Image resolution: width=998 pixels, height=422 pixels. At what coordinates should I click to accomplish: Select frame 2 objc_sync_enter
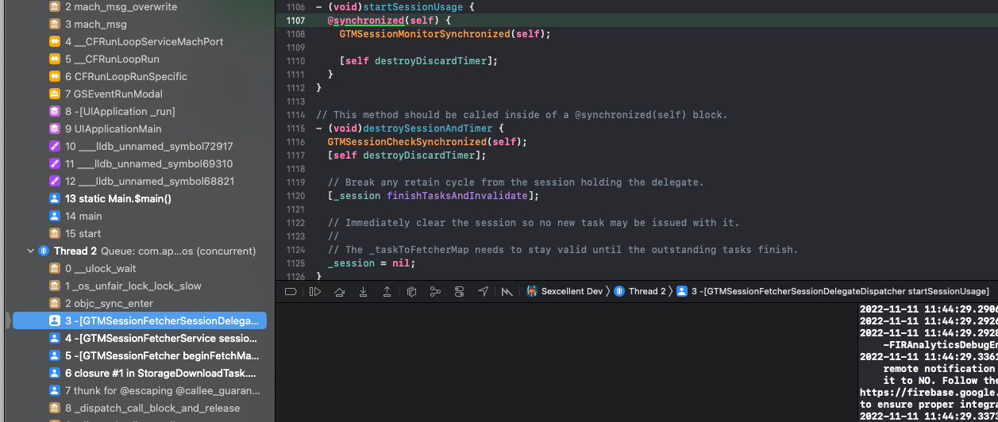coord(139,303)
